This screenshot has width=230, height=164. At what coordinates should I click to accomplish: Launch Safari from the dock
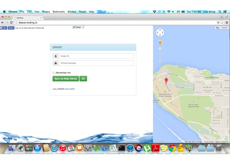tap(54, 148)
